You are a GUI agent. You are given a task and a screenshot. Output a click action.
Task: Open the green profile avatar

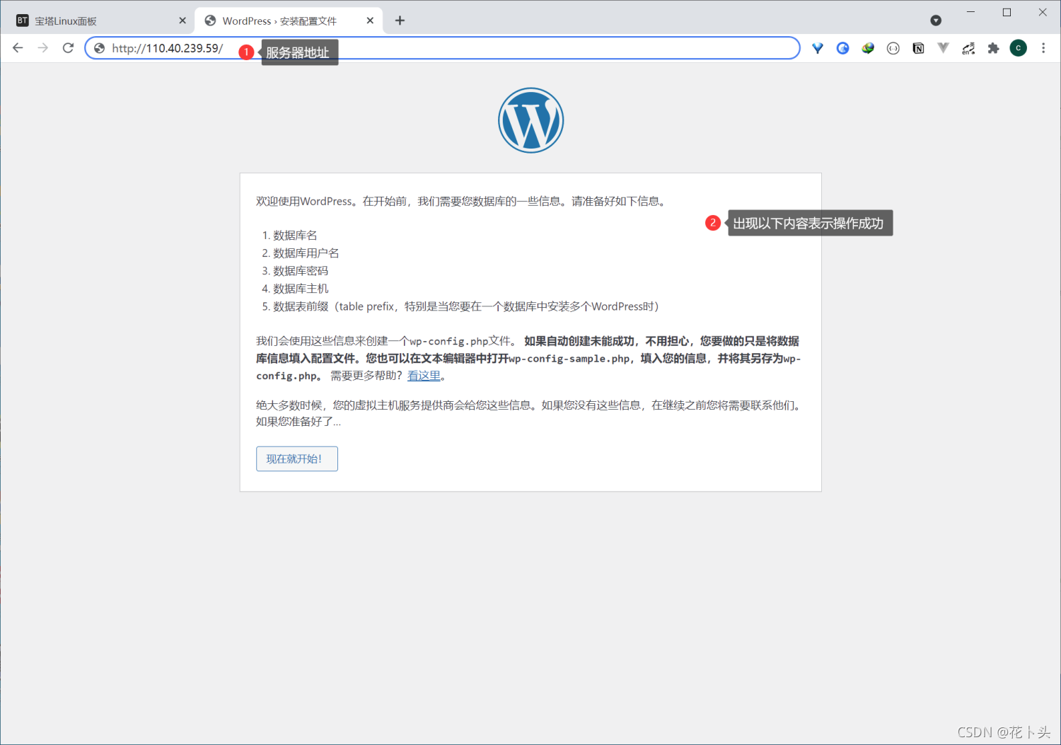tap(1018, 48)
